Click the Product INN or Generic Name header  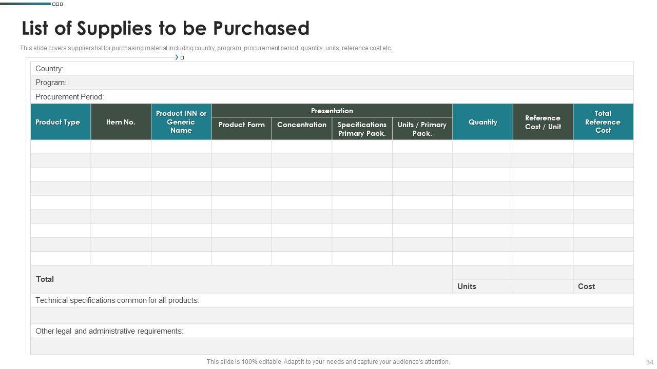point(181,122)
